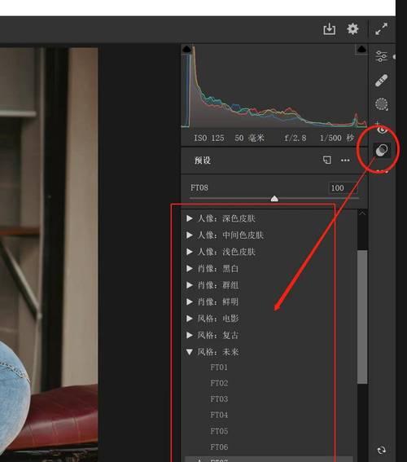Click the preset list scrollbar thumb
Screen dimensions: 407x462
362,317
